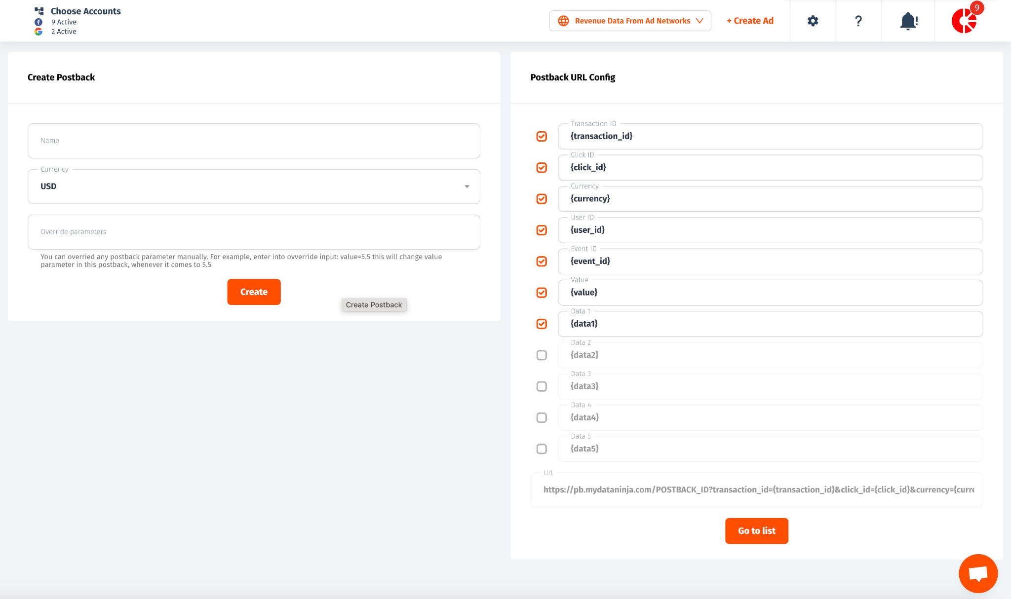Click the Facebook accounts icon

39,22
